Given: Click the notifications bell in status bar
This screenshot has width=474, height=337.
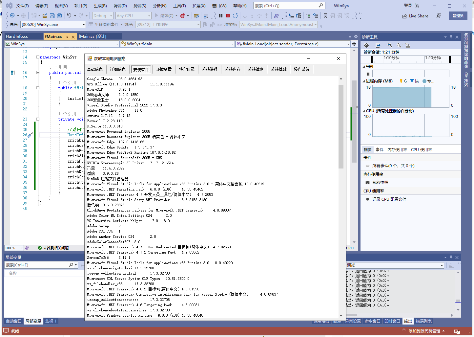Looking at the screenshot, I should pyautogui.click(x=457, y=331).
